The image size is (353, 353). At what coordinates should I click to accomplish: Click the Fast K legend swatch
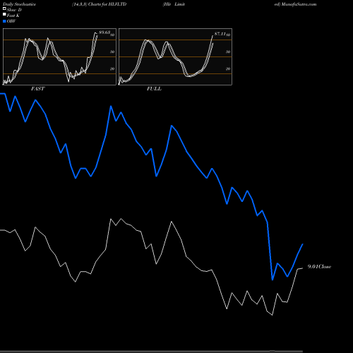pos(4,15)
